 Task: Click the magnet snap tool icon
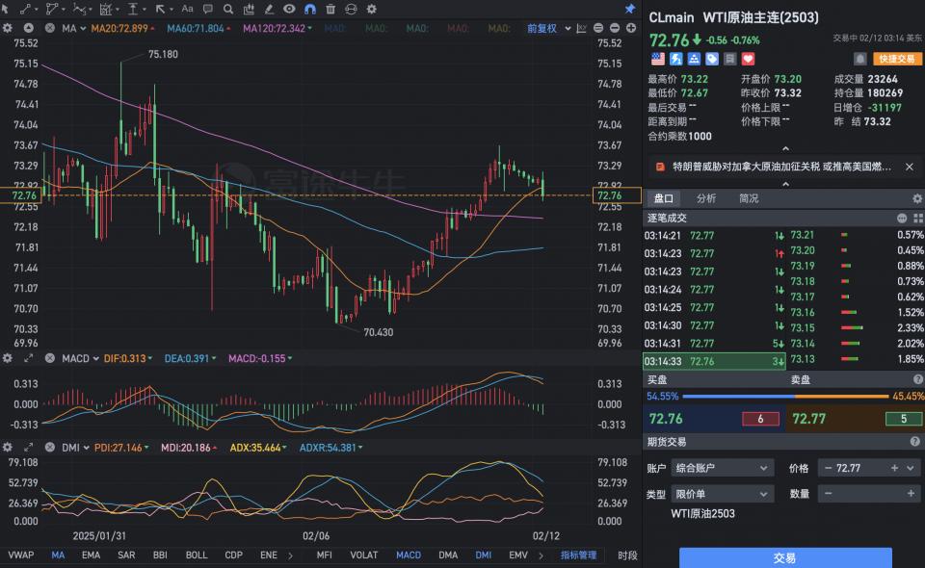[x=310, y=9]
